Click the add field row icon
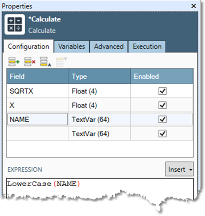205x216 pixels. [14, 62]
